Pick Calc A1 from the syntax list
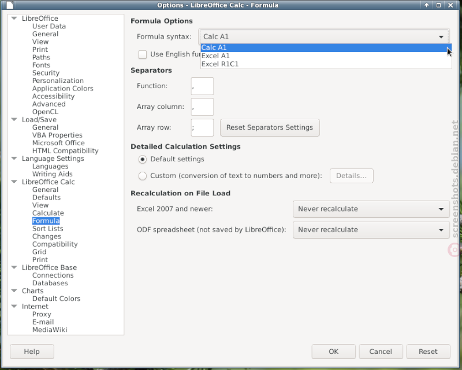Screen dimensions: 462x370 coord(326,48)
